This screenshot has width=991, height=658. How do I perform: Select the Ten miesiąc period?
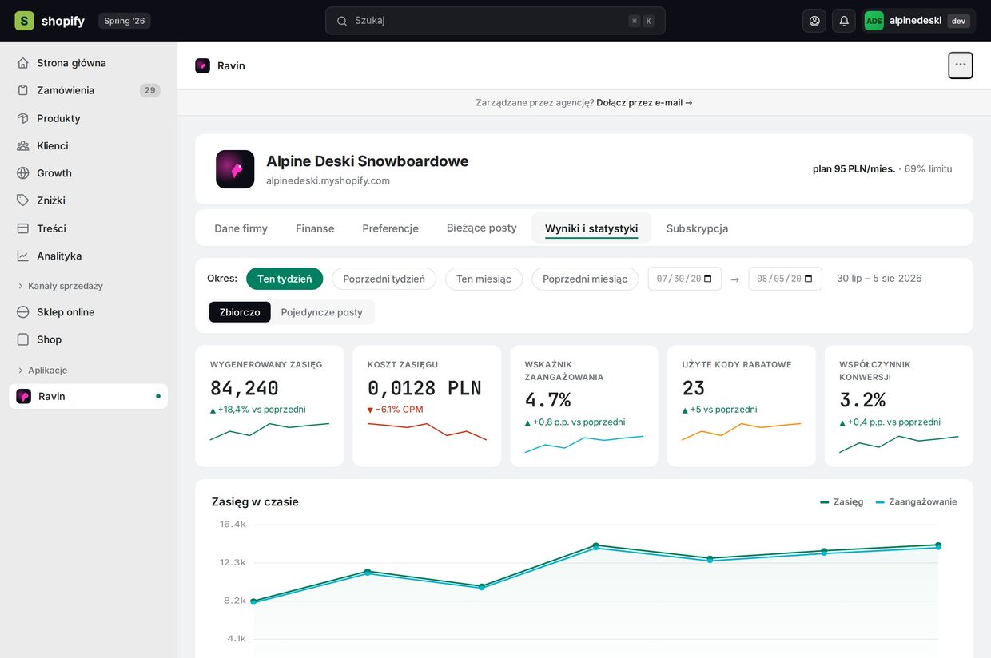[x=484, y=279]
